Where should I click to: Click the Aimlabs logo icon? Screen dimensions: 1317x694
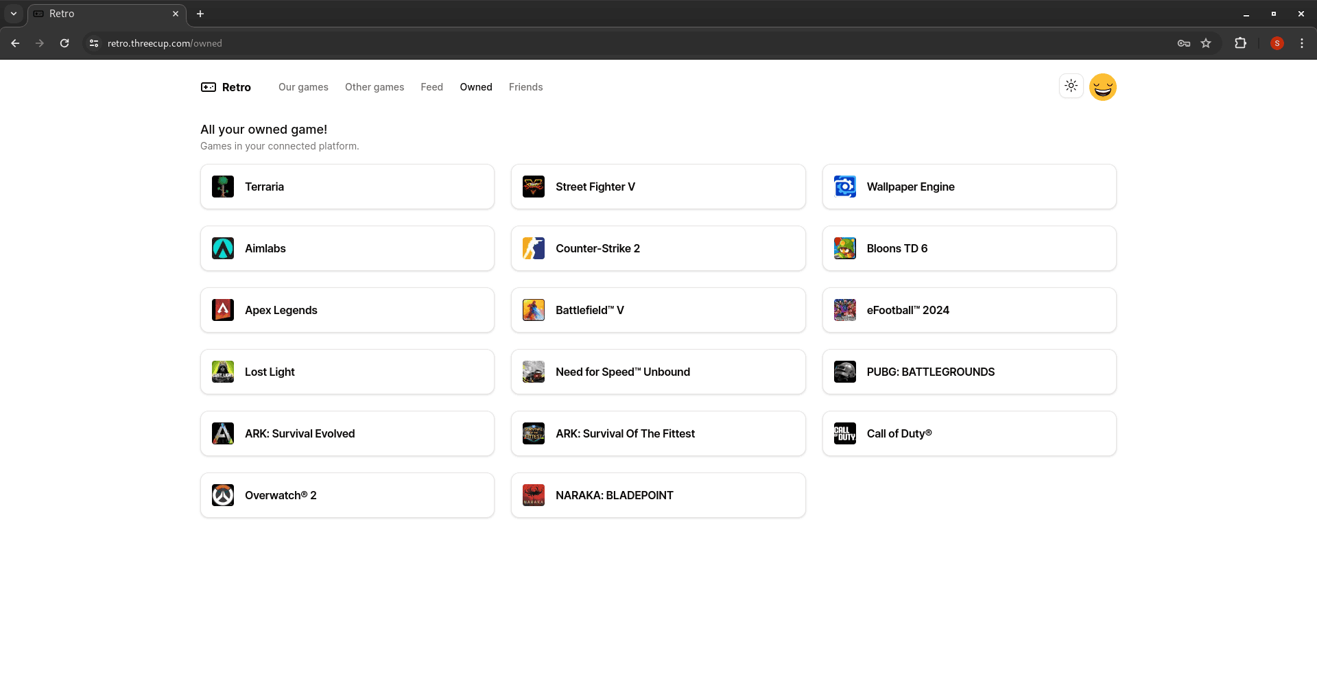pos(223,248)
